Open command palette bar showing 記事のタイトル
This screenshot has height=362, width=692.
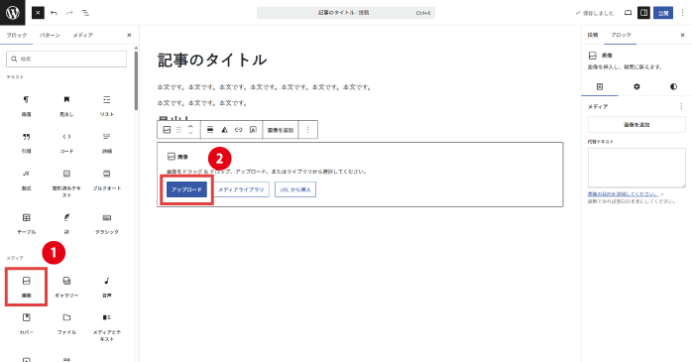[346, 13]
